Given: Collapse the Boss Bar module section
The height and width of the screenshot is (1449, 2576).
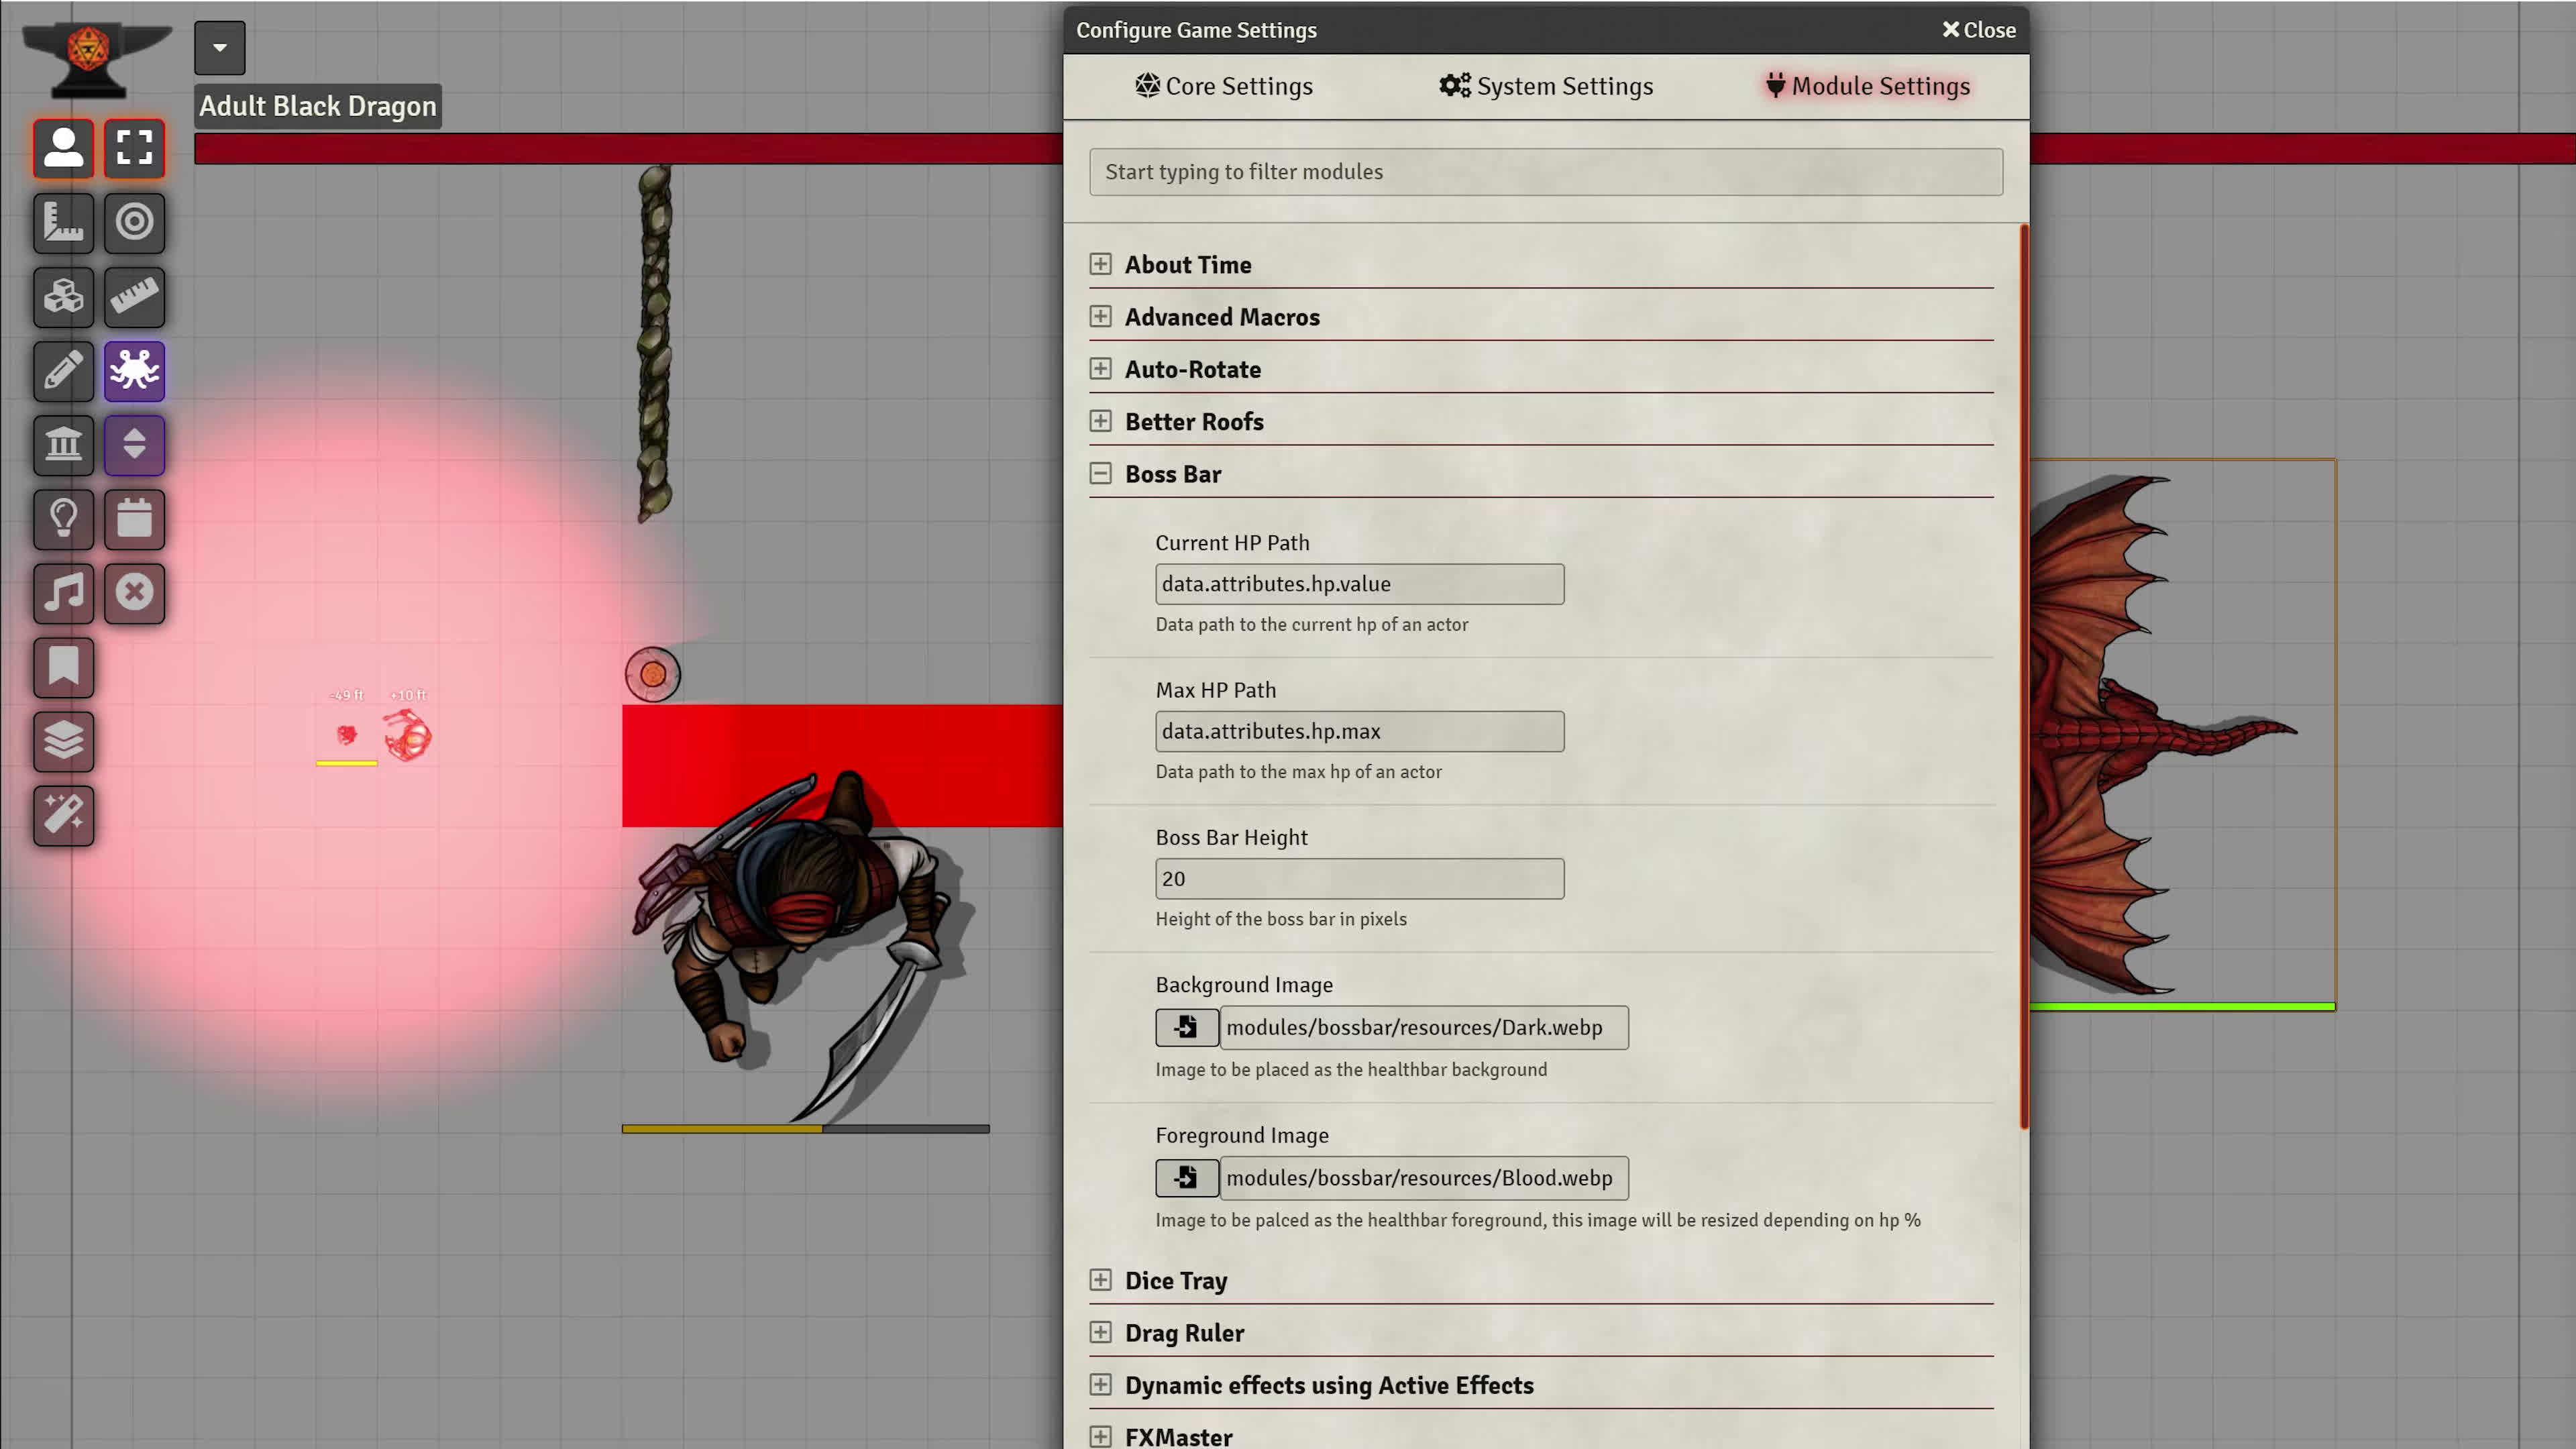Looking at the screenshot, I should 1100,474.
